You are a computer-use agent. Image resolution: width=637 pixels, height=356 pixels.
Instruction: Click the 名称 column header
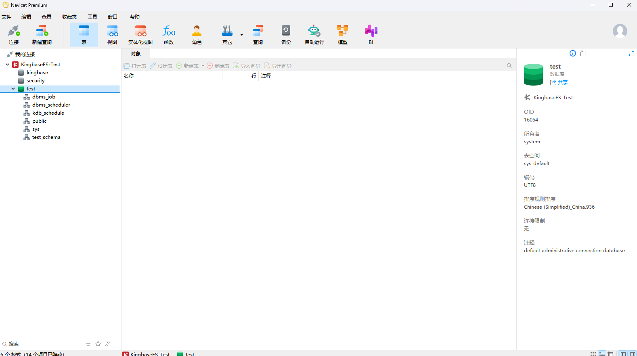(172, 76)
